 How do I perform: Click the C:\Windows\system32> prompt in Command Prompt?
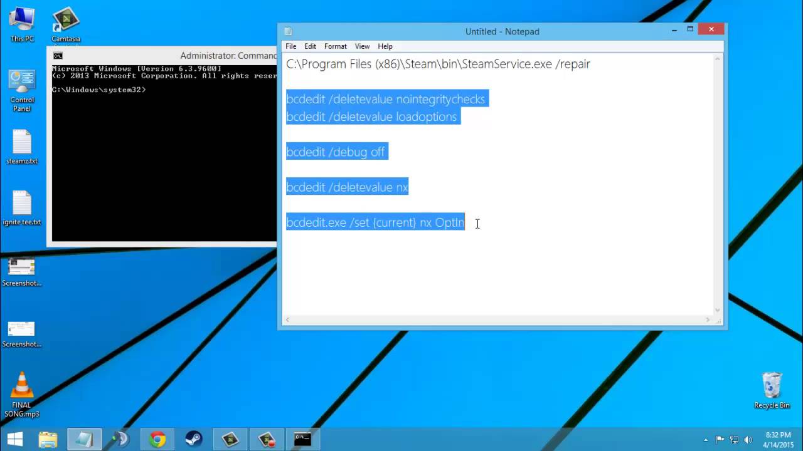99,90
